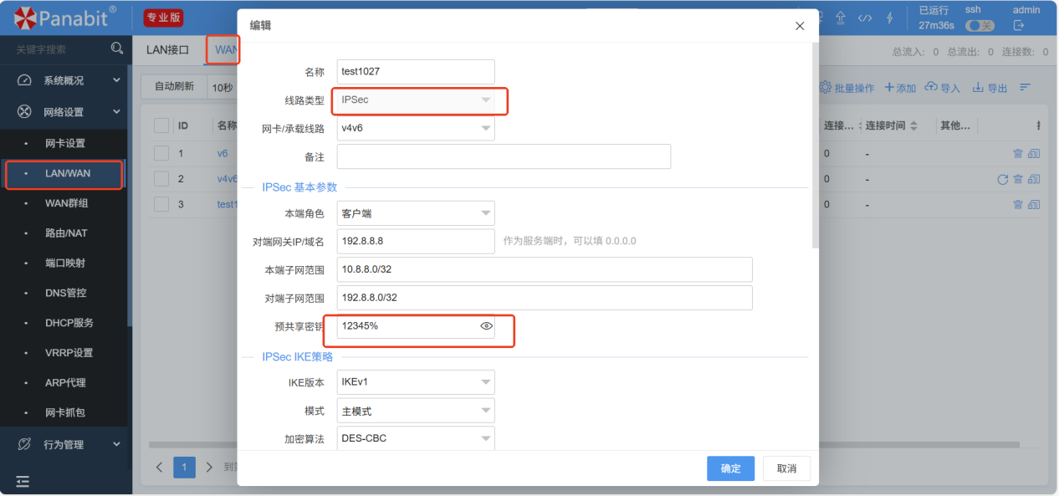Click the refresh icon in row 2
Image resolution: width=1059 pixels, height=496 pixels.
tap(1002, 179)
